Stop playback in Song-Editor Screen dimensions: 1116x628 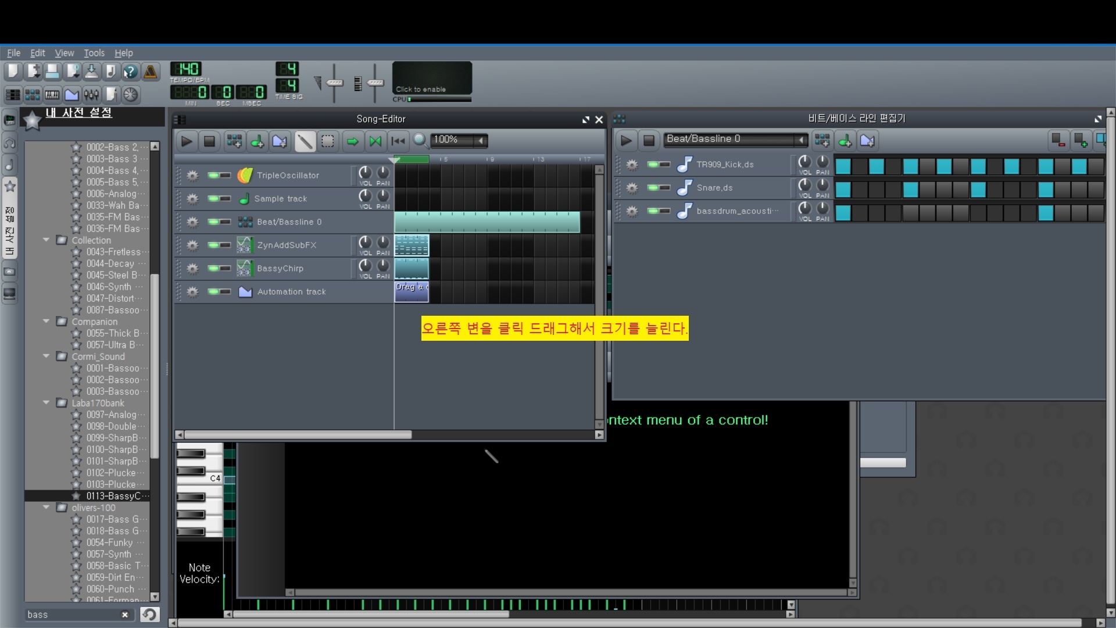click(209, 141)
